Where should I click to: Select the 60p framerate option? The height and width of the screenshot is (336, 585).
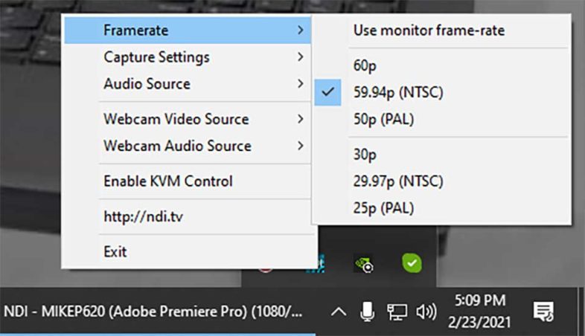coord(365,66)
